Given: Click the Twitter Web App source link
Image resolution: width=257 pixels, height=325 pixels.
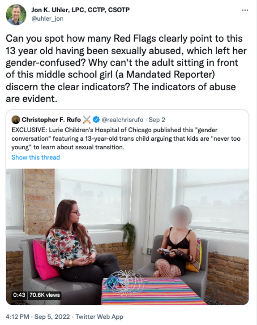Looking at the screenshot, I should tap(99, 317).
